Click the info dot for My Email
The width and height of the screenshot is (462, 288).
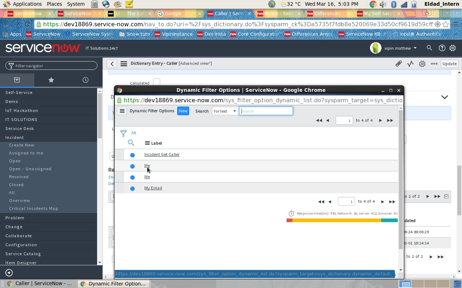pyautogui.click(x=132, y=188)
